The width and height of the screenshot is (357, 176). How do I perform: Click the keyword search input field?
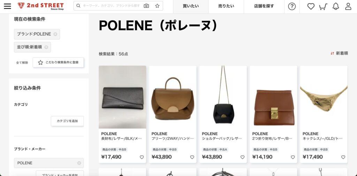[112, 6]
